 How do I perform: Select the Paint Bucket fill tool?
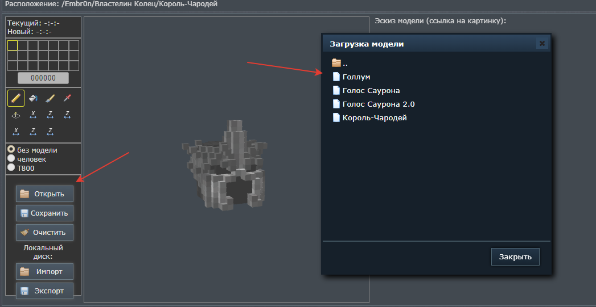(33, 98)
